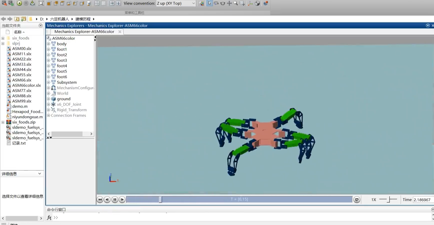Select the x6_DOF_Joint tree item

coord(69,104)
